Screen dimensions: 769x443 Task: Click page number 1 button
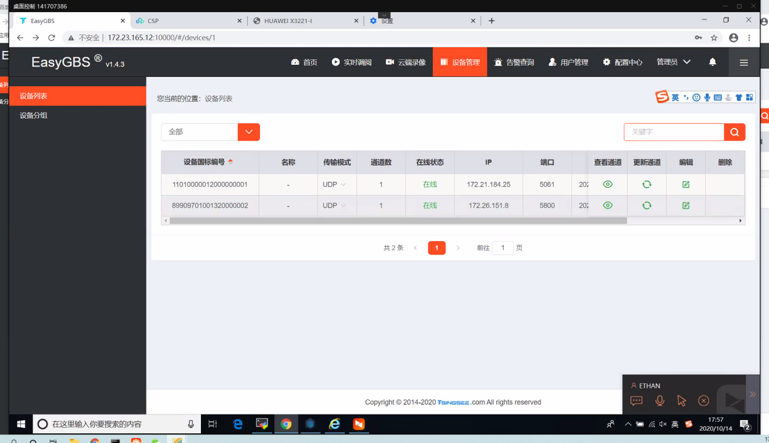coord(436,248)
